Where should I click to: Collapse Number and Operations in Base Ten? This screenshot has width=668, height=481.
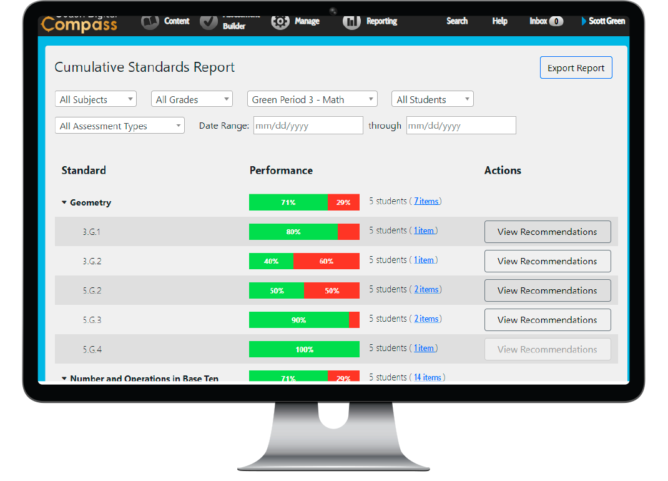pos(64,379)
